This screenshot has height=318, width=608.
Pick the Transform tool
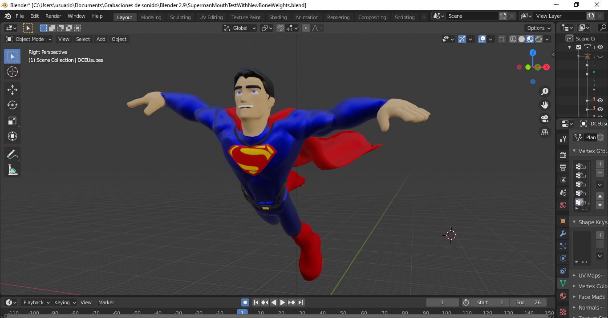pyautogui.click(x=12, y=136)
